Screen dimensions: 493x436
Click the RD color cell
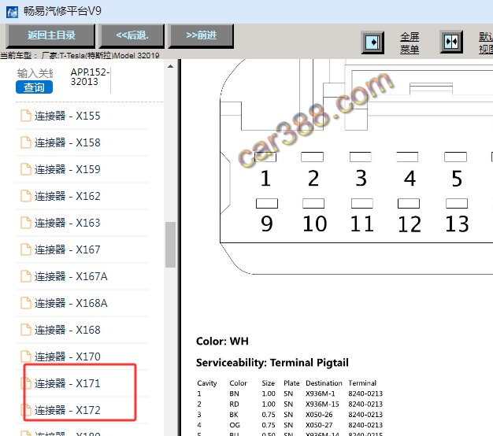(x=234, y=404)
